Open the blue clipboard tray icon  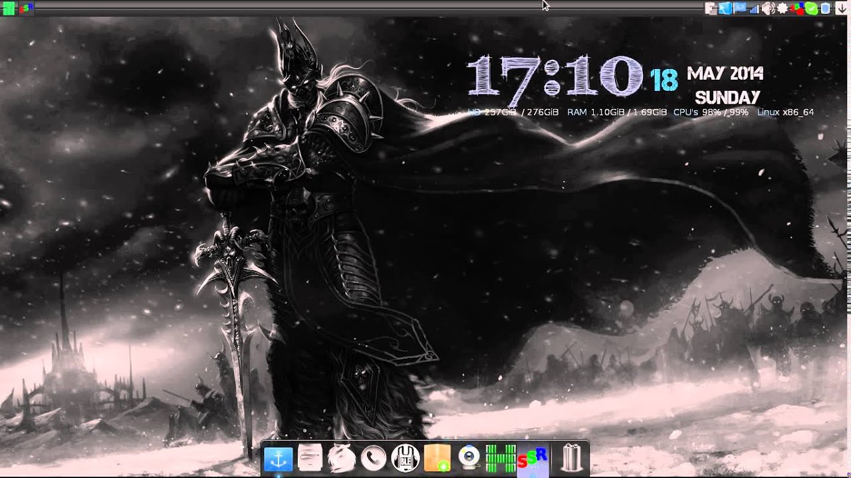[x=825, y=9]
